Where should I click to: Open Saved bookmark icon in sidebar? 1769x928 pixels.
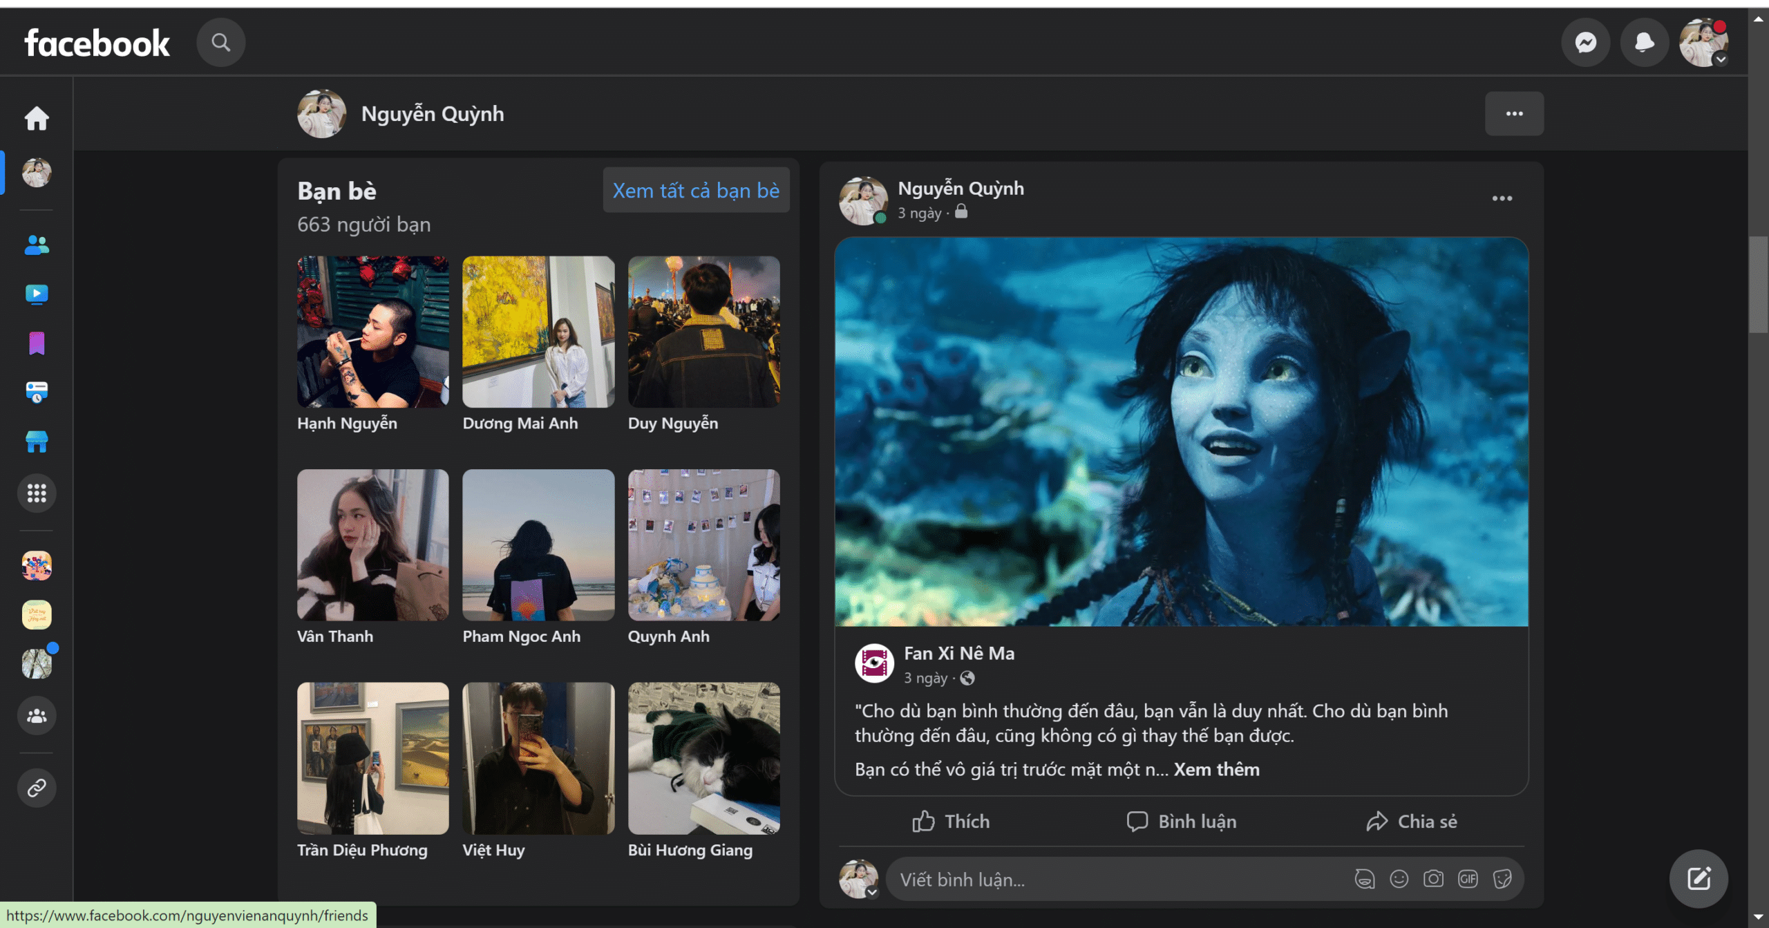(37, 343)
